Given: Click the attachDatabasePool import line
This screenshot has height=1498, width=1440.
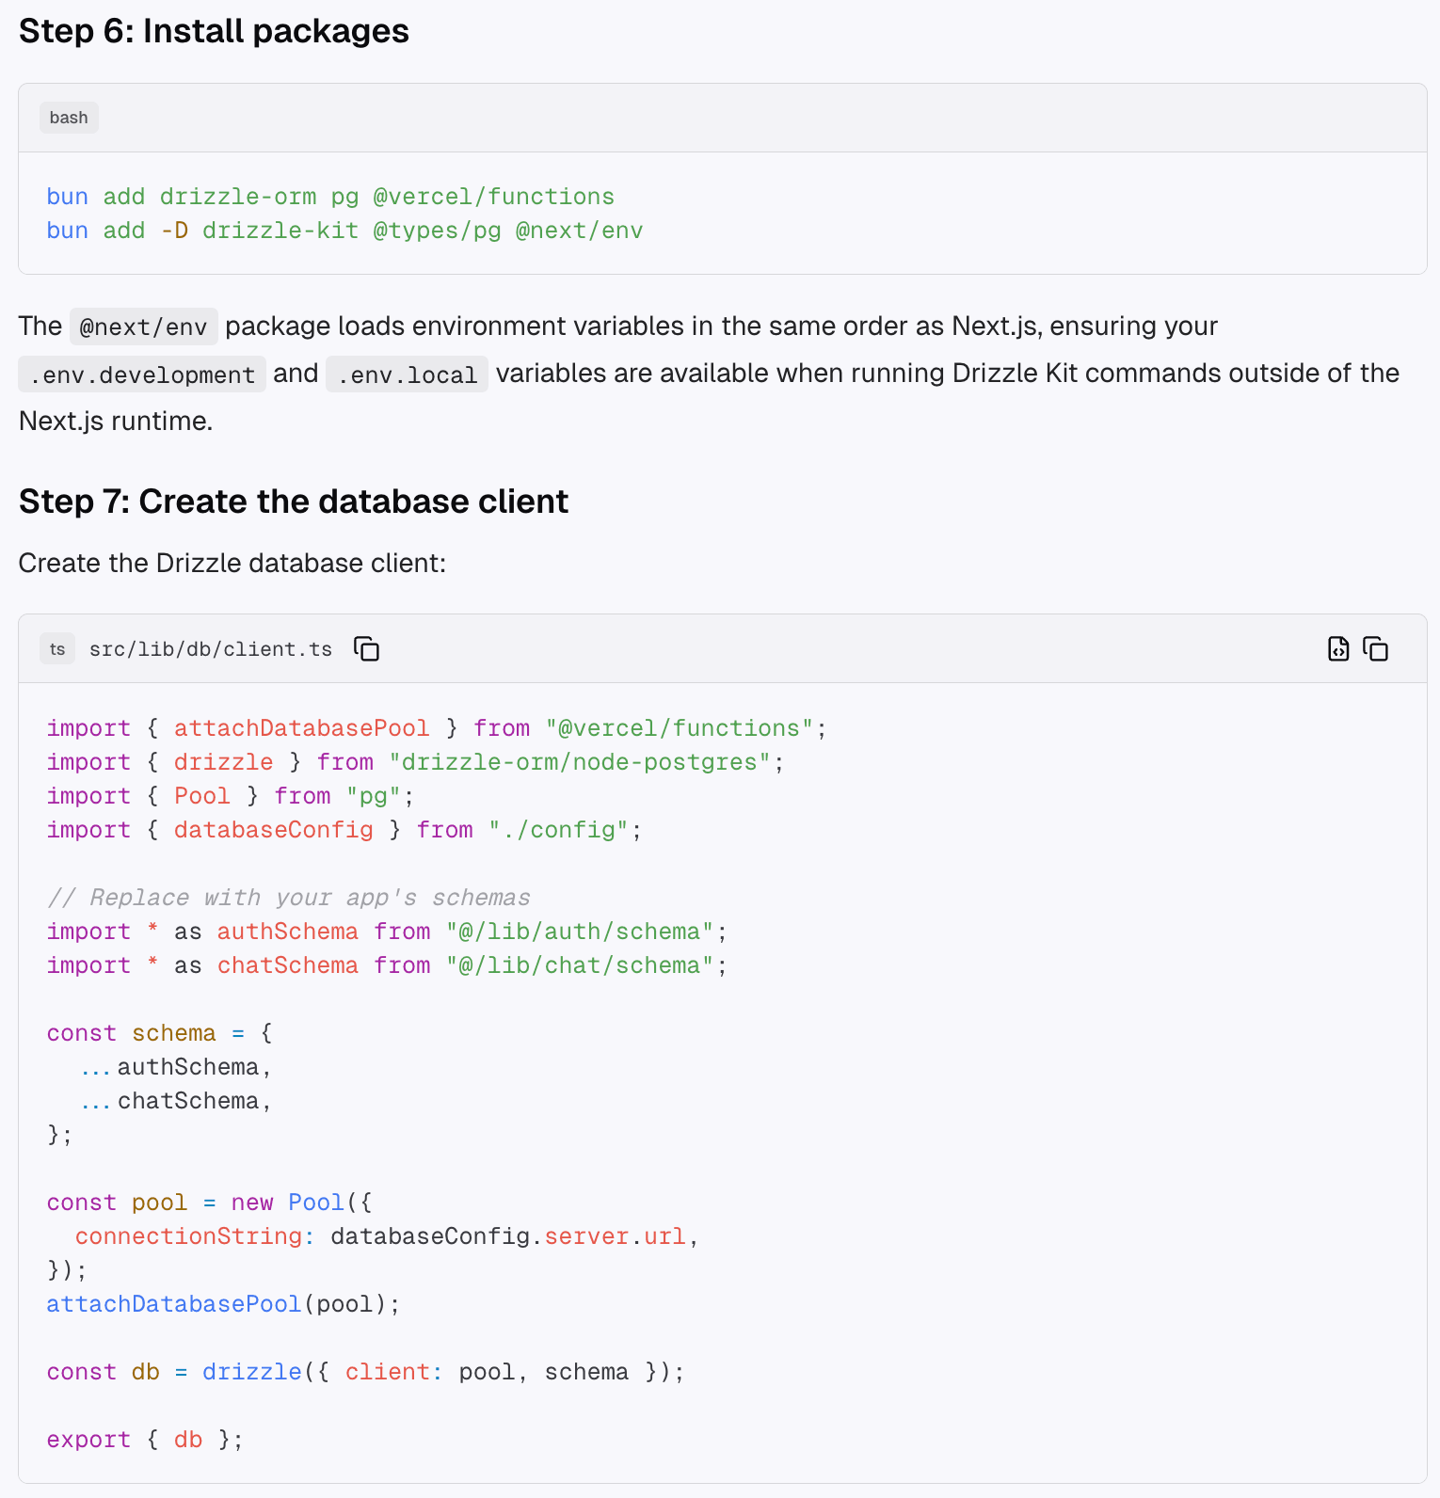Looking at the screenshot, I should tap(437, 728).
